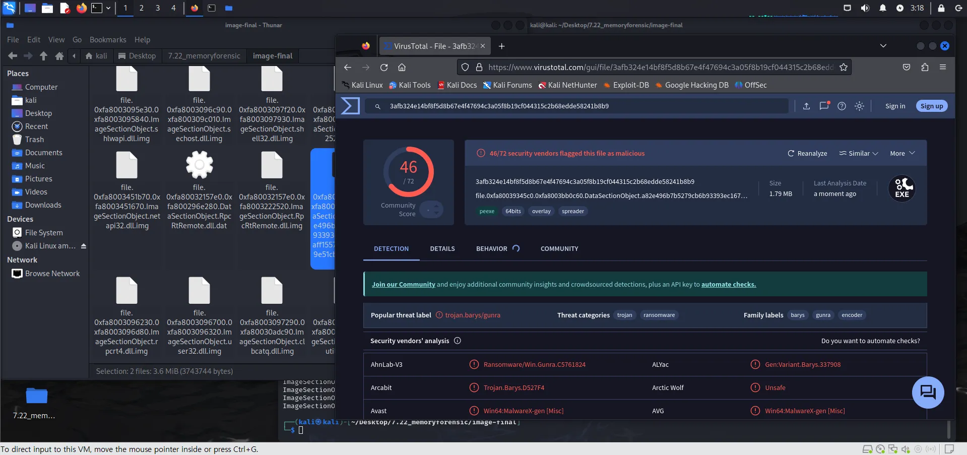Image resolution: width=967 pixels, height=455 pixels.
Task: Open new Firefox tab with plus
Action: (x=501, y=46)
